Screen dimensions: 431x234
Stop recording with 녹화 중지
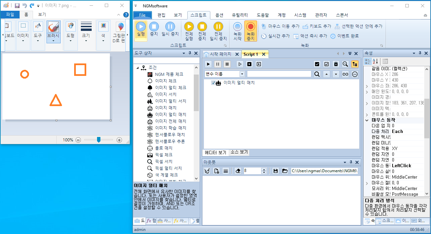point(251,31)
